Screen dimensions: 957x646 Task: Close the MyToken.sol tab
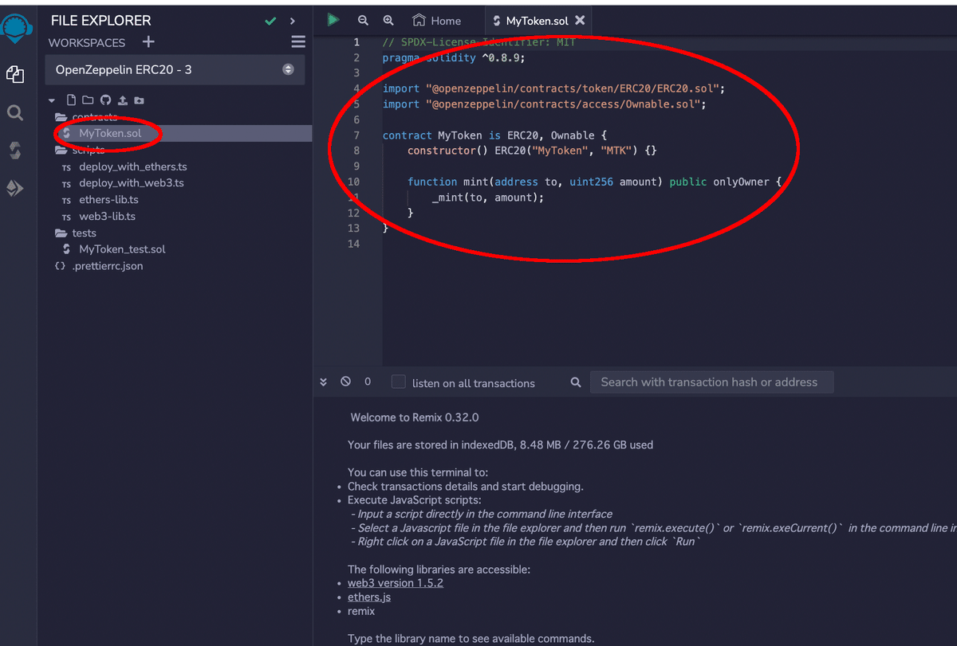click(580, 21)
